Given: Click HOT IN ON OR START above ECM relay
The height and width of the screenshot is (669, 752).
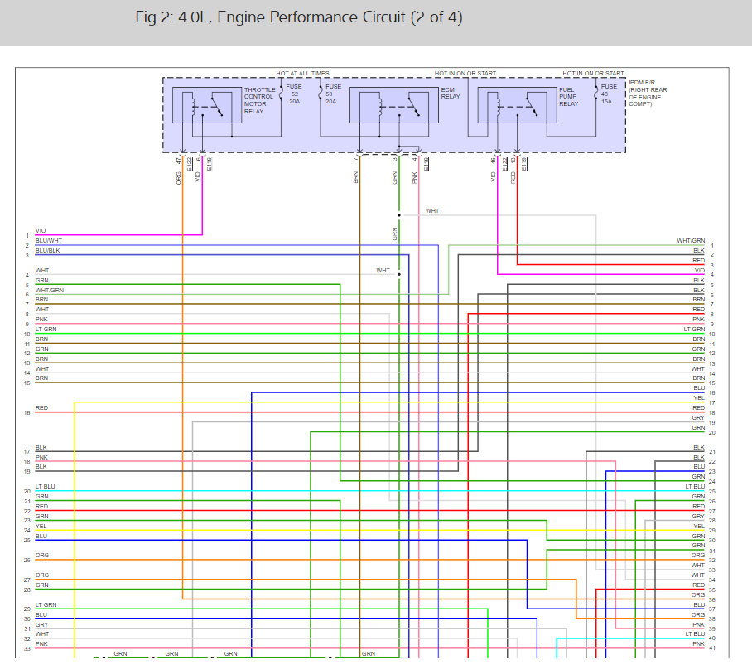Looking at the screenshot, I should 465,74.
